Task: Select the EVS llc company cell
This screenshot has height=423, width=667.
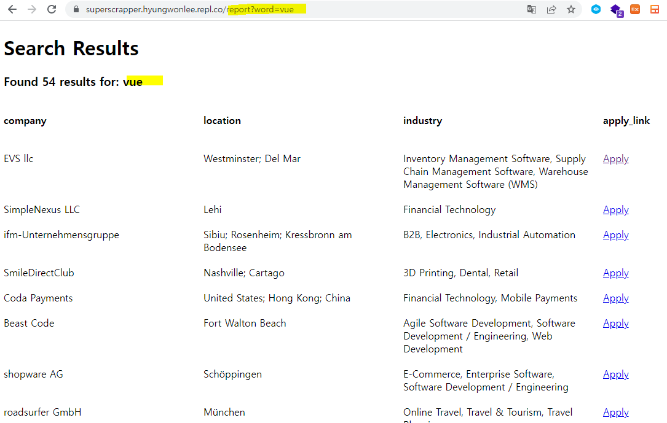Action: click(x=18, y=159)
